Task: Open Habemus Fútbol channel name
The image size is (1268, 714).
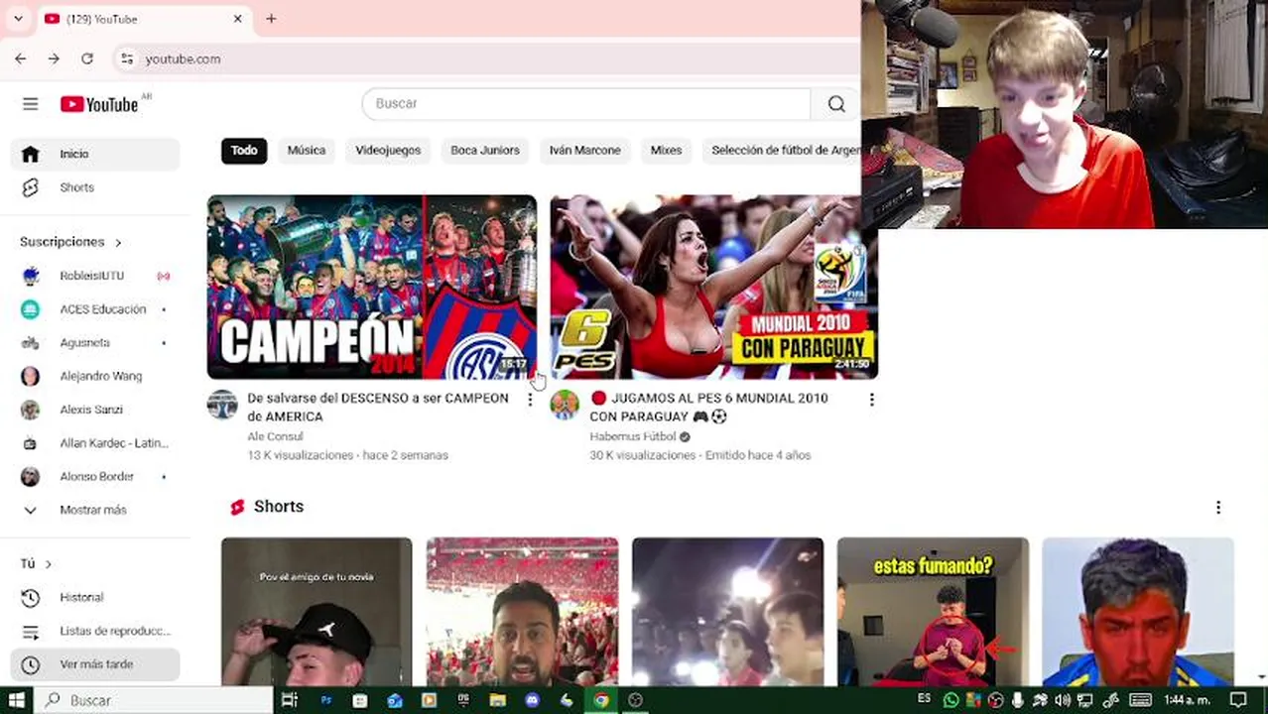Action: click(633, 436)
